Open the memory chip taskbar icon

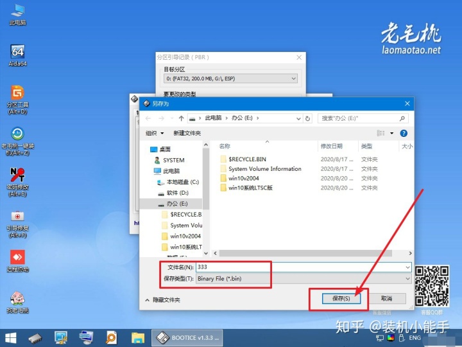35,338
